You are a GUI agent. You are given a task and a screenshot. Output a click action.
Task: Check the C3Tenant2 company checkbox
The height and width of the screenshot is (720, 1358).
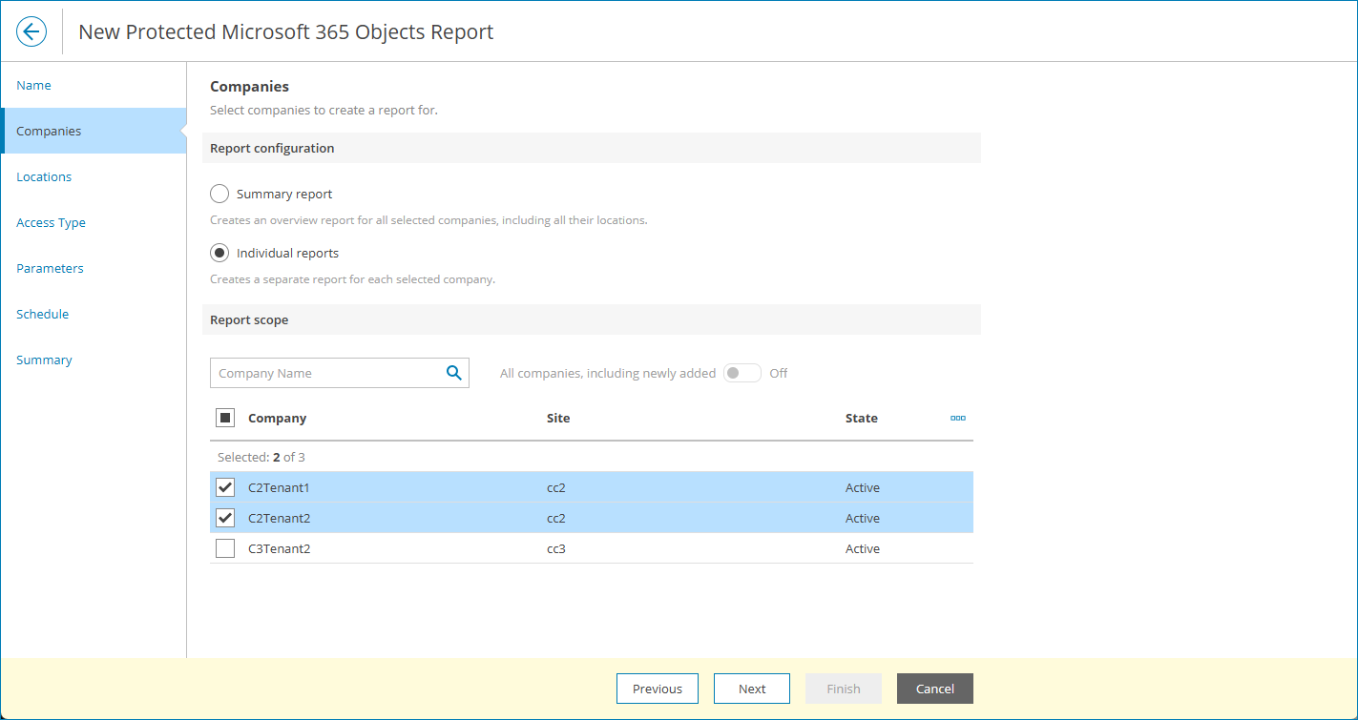tap(226, 549)
